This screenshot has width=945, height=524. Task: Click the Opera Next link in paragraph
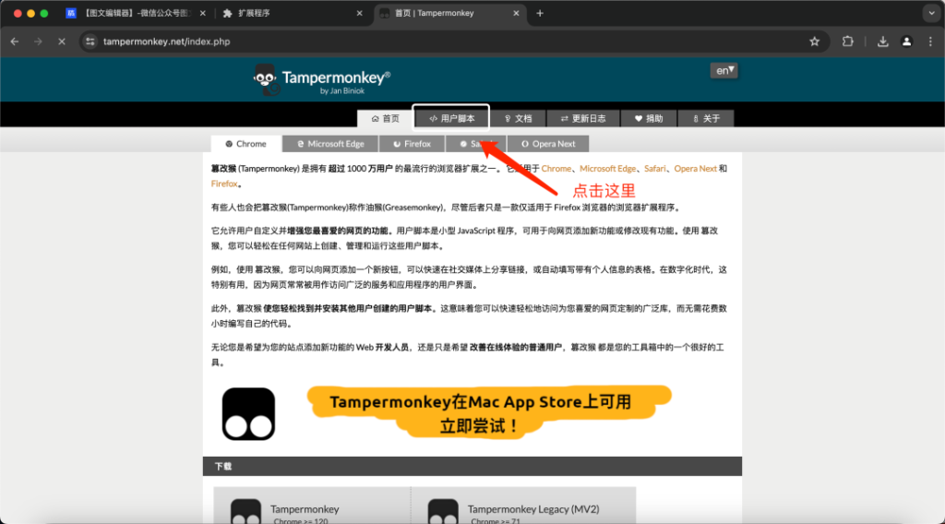point(695,169)
